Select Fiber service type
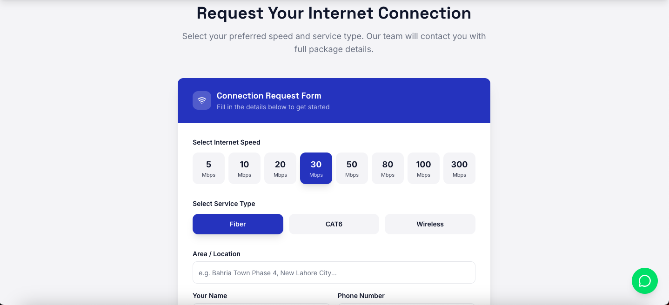The height and width of the screenshot is (305, 669). point(238,224)
